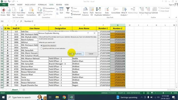Click the Connections ribbon button

49,8
